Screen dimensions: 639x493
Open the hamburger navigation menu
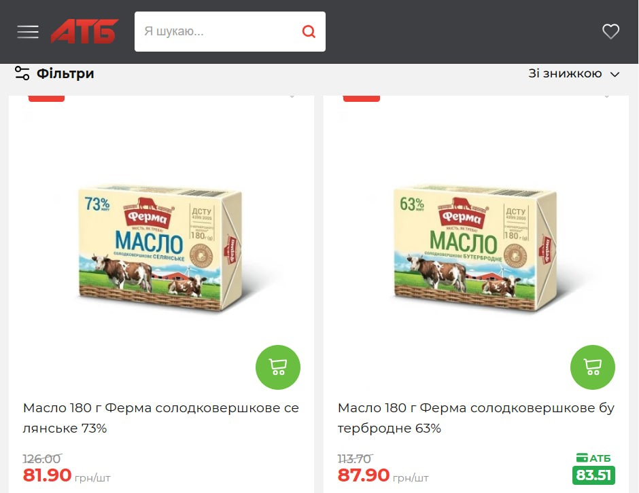(28, 32)
